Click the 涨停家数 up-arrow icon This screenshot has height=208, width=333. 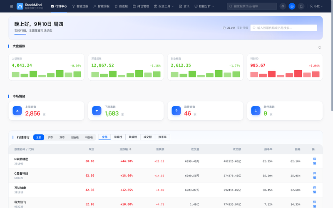tap(176, 111)
